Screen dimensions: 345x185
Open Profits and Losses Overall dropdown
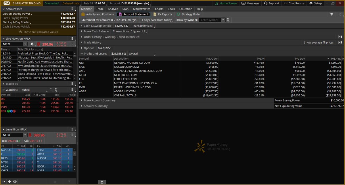point(142,54)
